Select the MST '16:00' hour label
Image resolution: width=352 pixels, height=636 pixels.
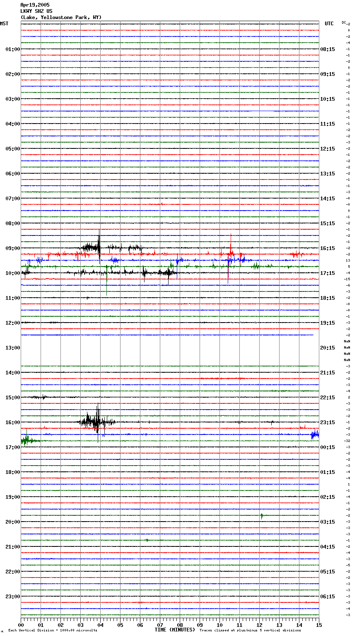pyautogui.click(x=13, y=422)
